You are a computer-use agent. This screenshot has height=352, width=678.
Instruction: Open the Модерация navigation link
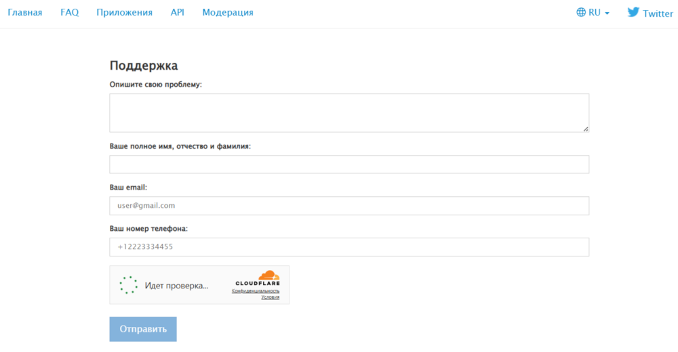coord(228,13)
